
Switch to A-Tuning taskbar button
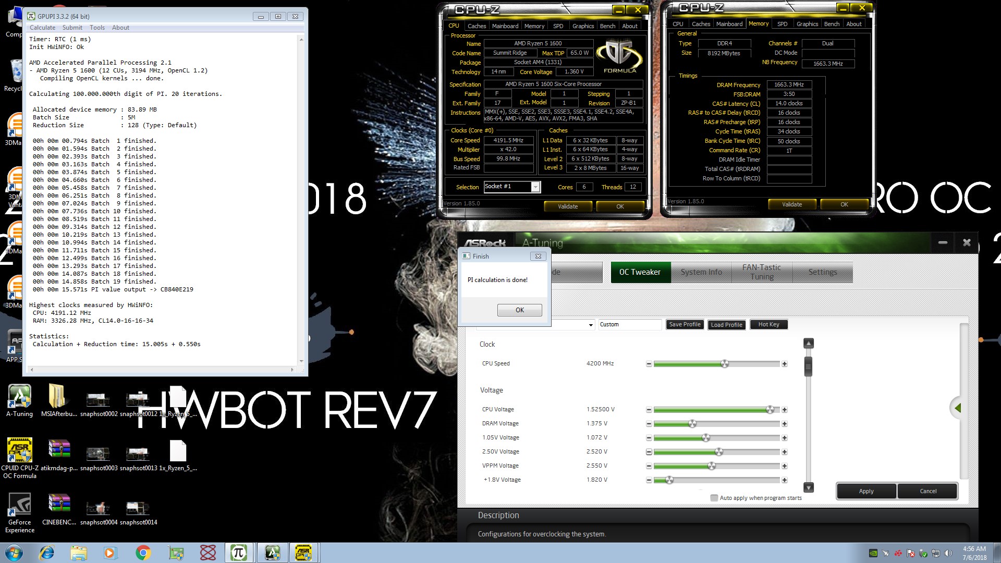(x=272, y=553)
